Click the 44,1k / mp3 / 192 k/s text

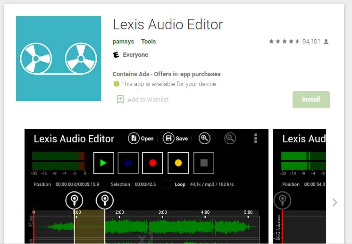[212, 184]
